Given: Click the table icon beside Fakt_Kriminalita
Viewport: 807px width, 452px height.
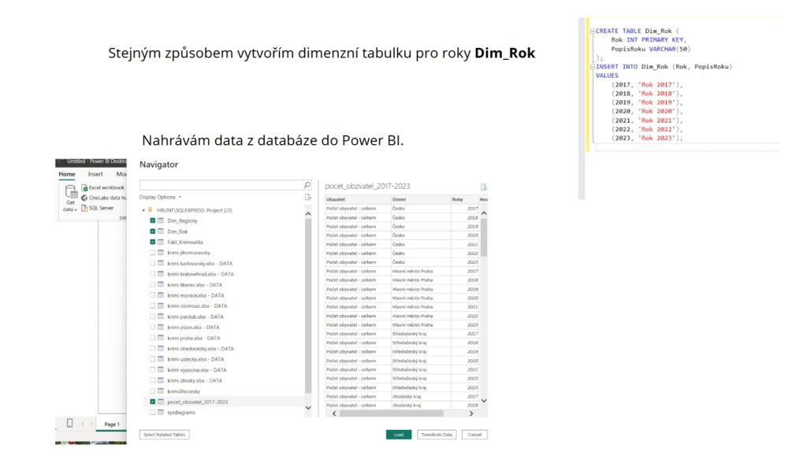Looking at the screenshot, I should [x=161, y=242].
